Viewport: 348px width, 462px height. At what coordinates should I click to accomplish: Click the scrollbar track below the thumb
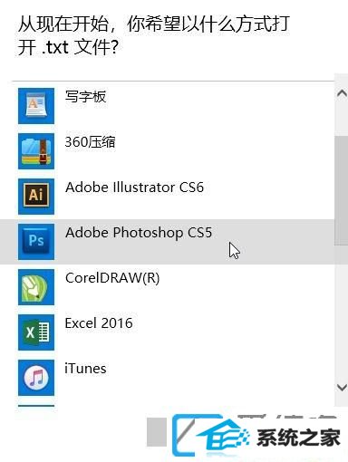click(x=342, y=313)
